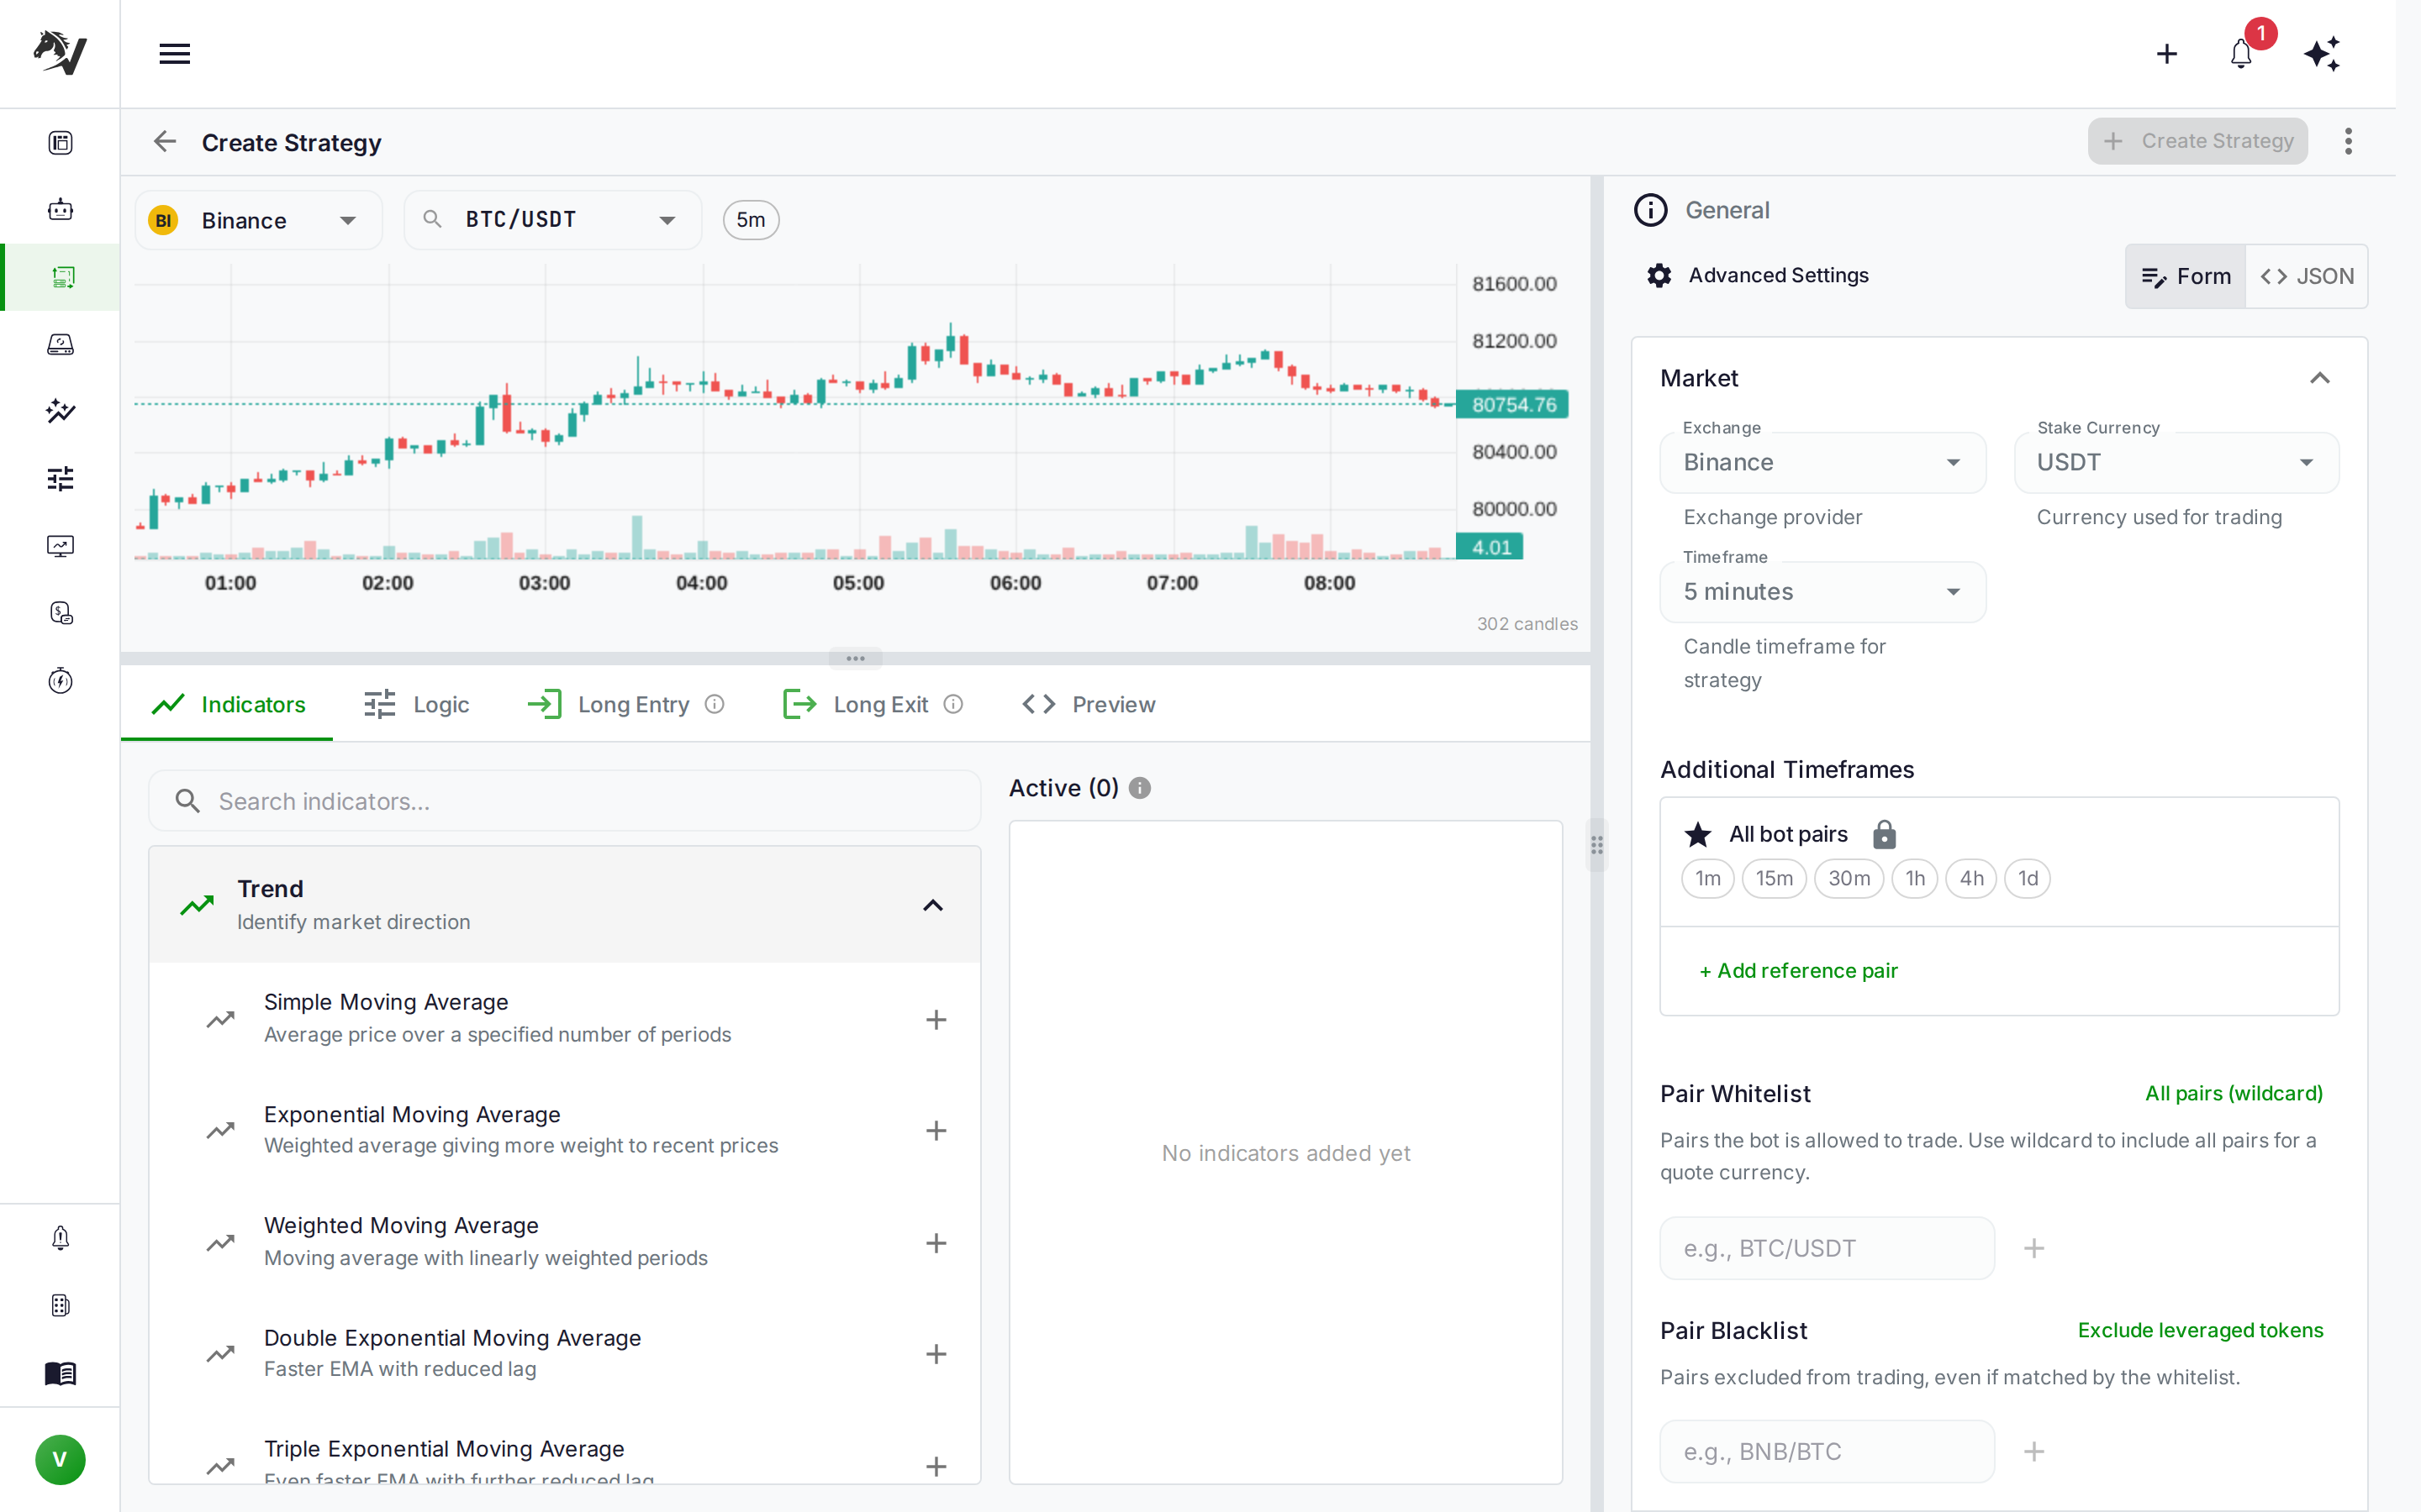The image size is (2421, 1512).
Task: Toggle the 30m additional timeframe chip
Action: click(1849, 878)
